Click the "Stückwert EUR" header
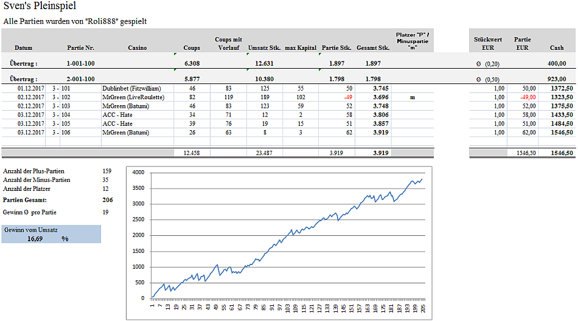This screenshot has width=578, height=321. (x=487, y=43)
